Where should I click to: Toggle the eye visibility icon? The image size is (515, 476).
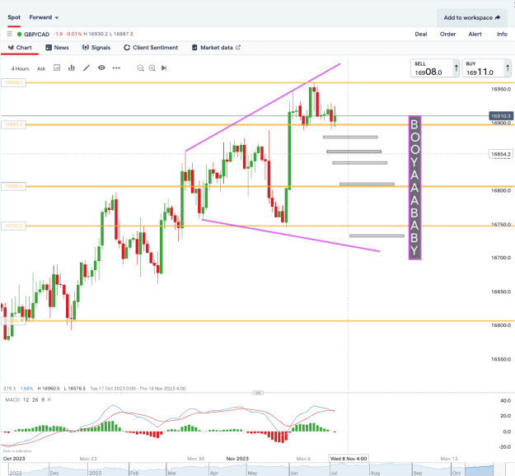tap(101, 68)
